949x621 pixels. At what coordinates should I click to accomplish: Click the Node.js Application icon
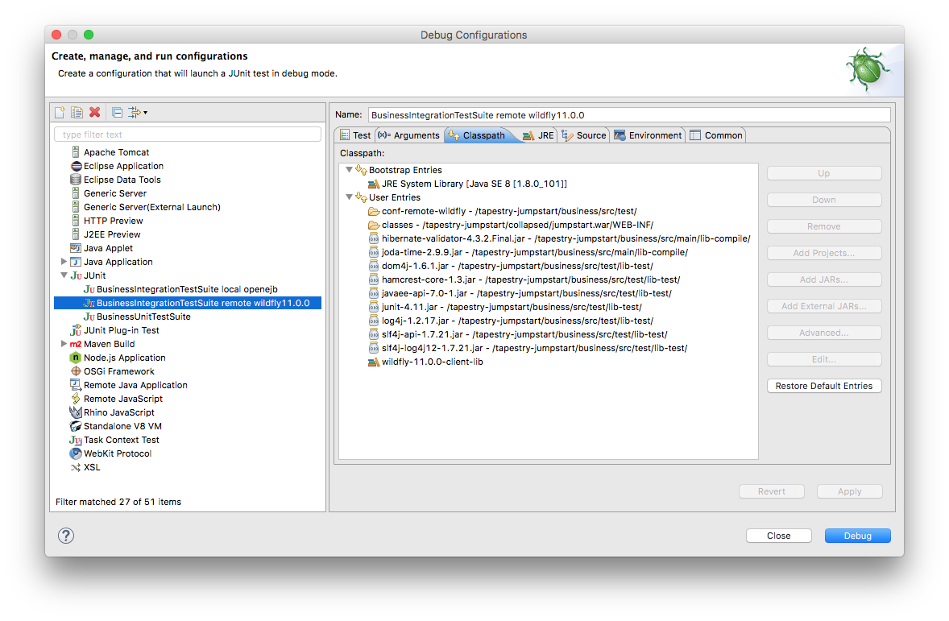76,358
